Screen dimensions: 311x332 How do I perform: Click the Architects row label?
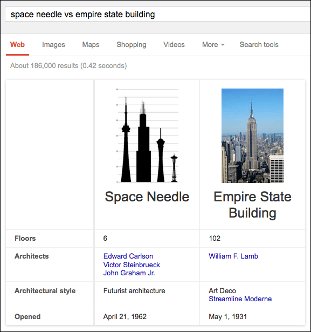point(31,256)
